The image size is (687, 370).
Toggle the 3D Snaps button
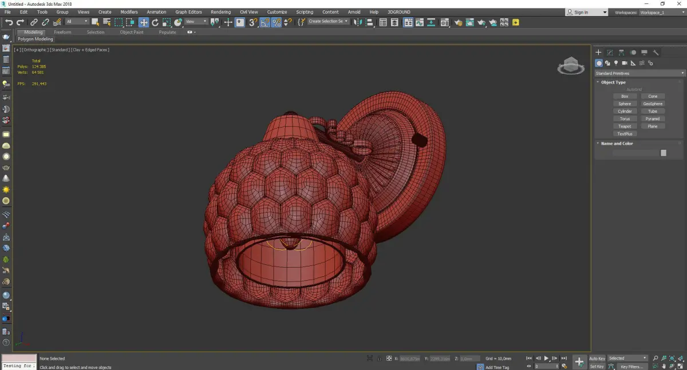click(x=253, y=22)
